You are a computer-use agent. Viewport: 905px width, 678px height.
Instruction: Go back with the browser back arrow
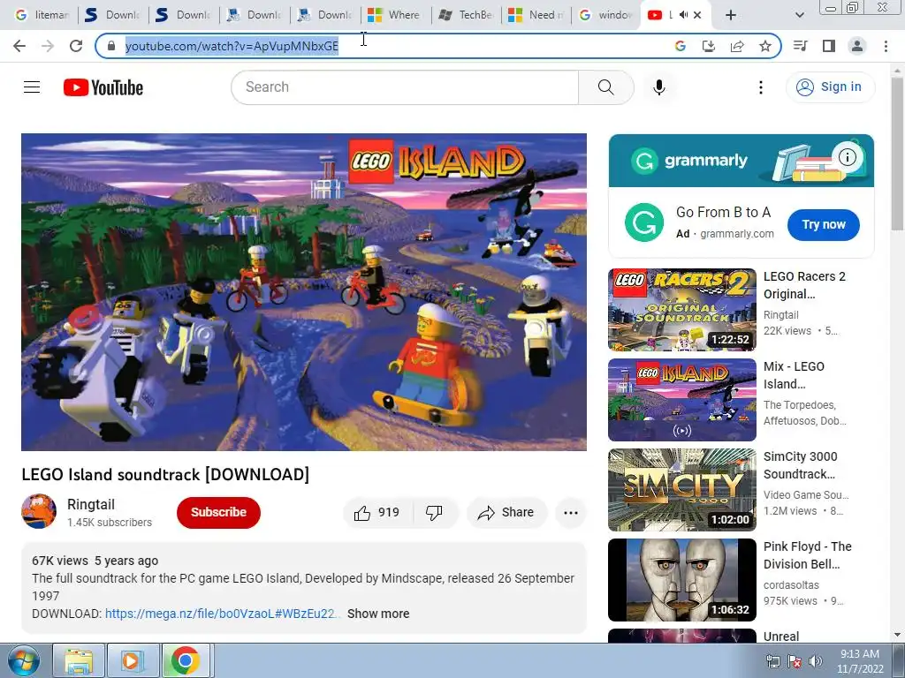(x=19, y=46)
